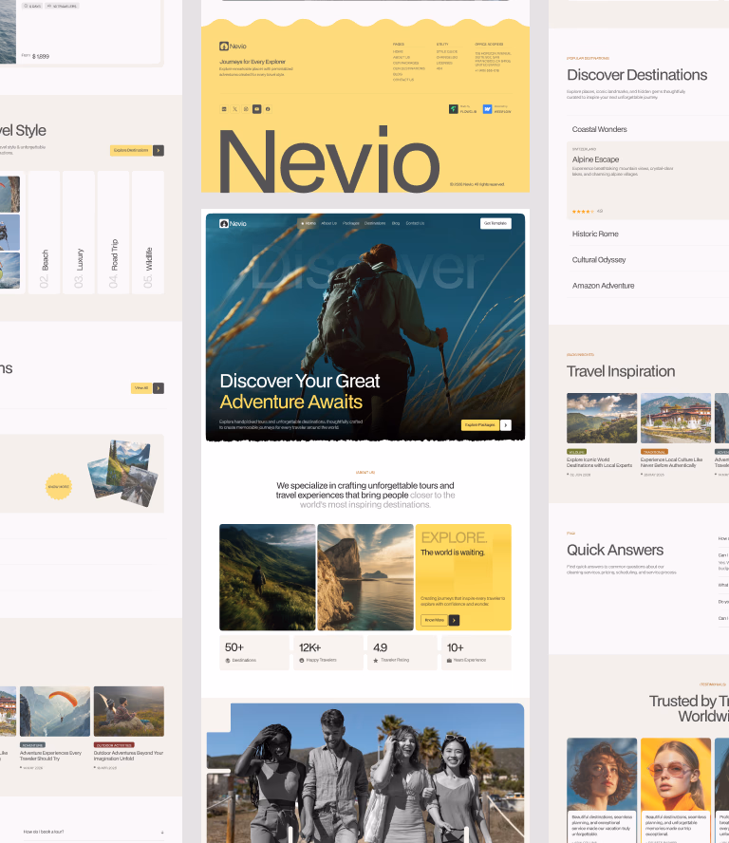Expand the Historic Rome destination row
Screen dimensions: 729x843
point(647,234)
